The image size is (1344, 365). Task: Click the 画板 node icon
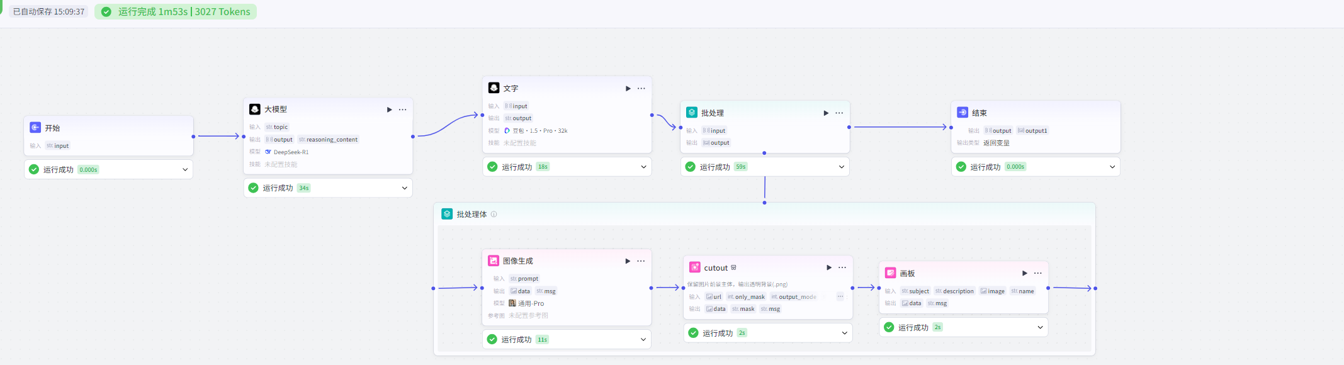click(x=890, y=272)
